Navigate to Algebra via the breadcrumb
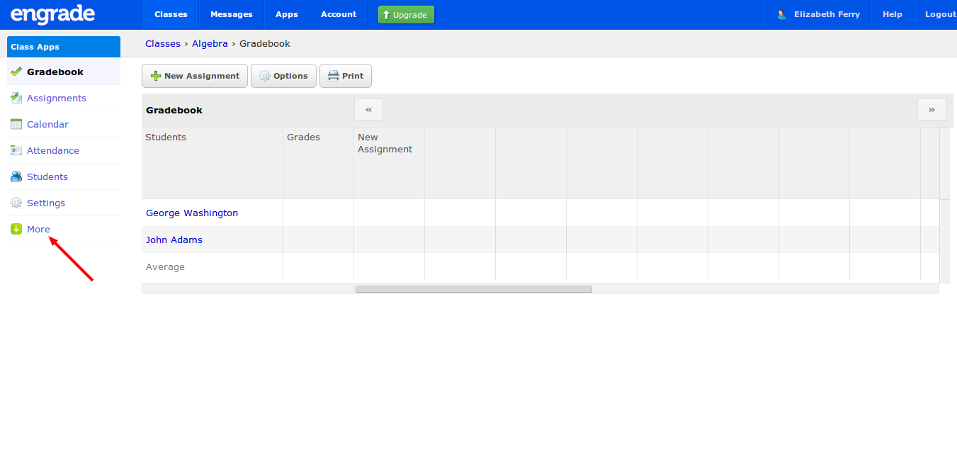The height and width of the screenshot is (455, 957). pos(210,43)
